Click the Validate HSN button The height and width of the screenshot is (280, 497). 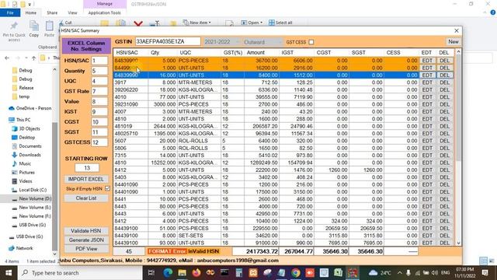click(x=86, y=231)
